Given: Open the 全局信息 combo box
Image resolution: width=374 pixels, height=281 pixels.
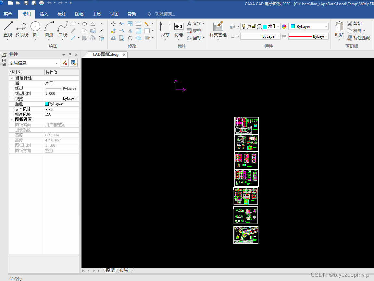Looking at the screenshot, I should click(x=34, y=63).
